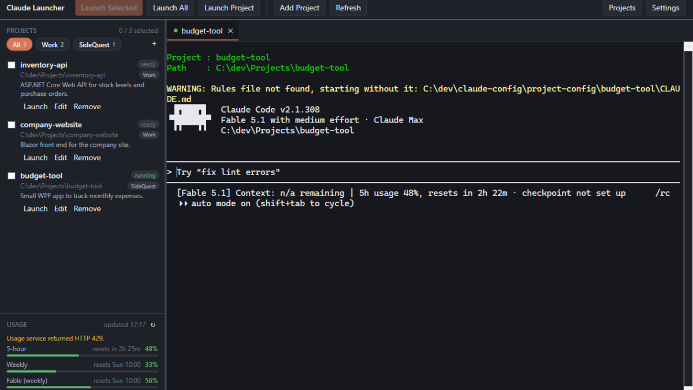693x390 pixels.
Task: Filter projects by All category
Action: point(20,44)
